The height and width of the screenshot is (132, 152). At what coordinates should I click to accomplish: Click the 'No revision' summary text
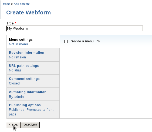click(x=17, y=57)
